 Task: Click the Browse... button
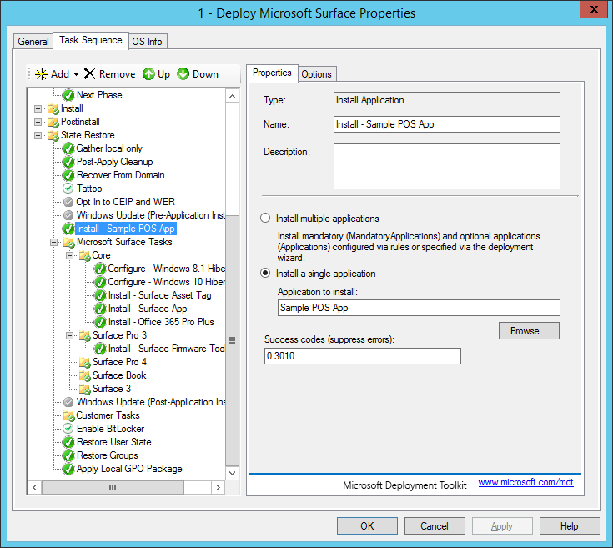pyautogui.click(x=529, y=331)
